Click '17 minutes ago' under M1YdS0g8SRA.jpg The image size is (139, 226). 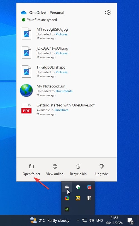point(46,38)
